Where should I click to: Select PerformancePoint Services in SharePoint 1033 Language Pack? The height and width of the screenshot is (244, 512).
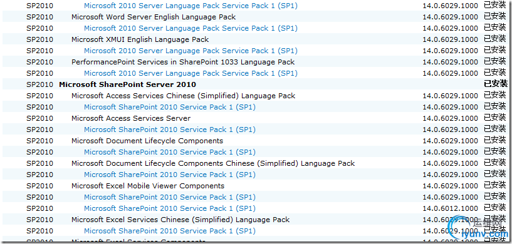tap(183, 62)
